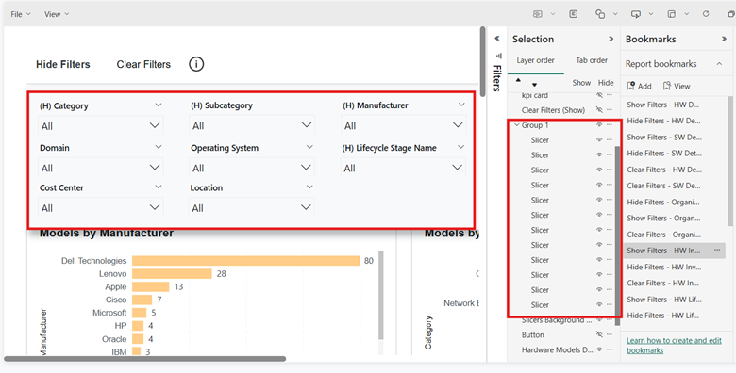The height and width of the screenshot is (373, 736).
Task: Click the Hide Filters button
Action: click(x=63, y=64)
